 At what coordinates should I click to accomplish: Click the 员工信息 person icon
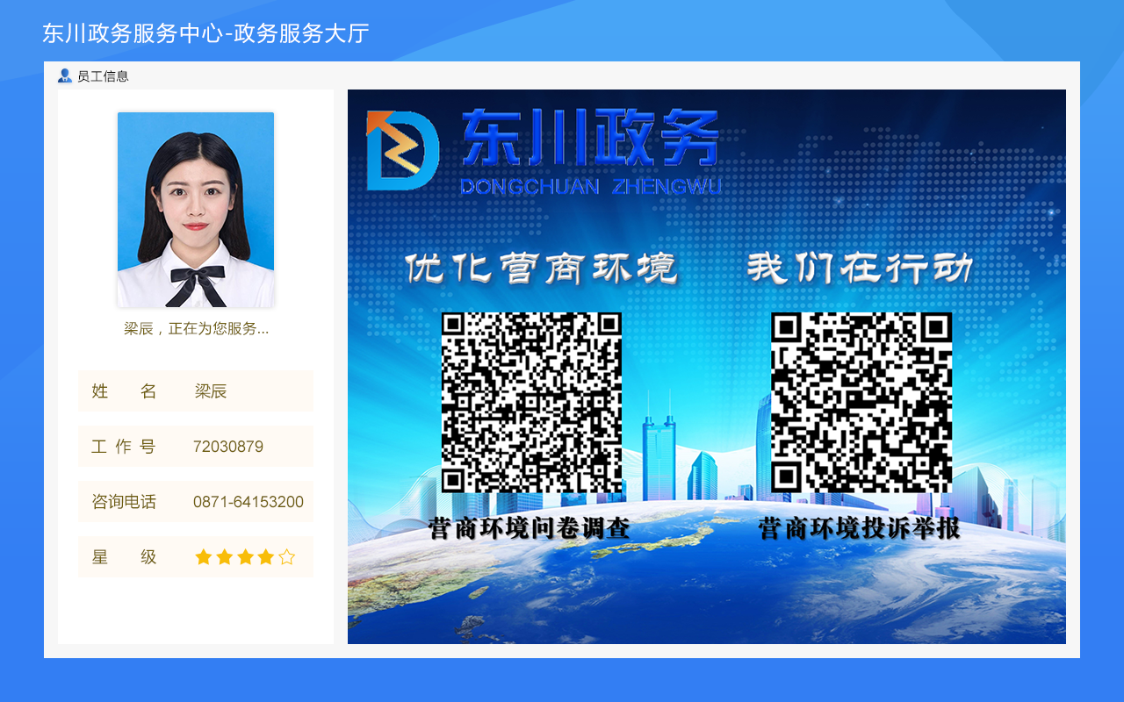65,76
